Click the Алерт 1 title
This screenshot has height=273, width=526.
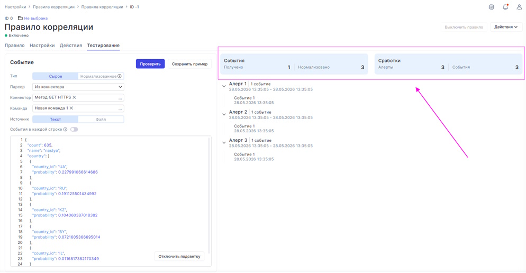(x=238, y=84)
